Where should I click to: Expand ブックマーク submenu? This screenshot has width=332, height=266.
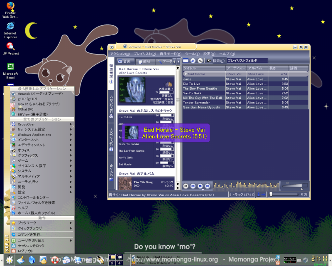[42, 223]
